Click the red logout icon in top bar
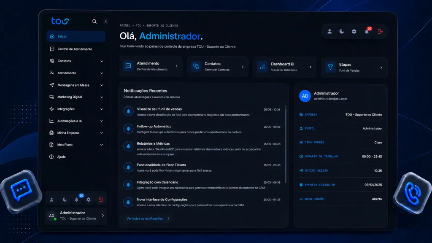 pos(380,31)
